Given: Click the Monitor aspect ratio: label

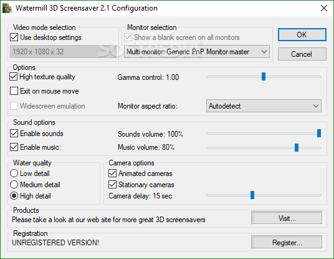Looking at the screenshot, I should [x=148, y=106].
